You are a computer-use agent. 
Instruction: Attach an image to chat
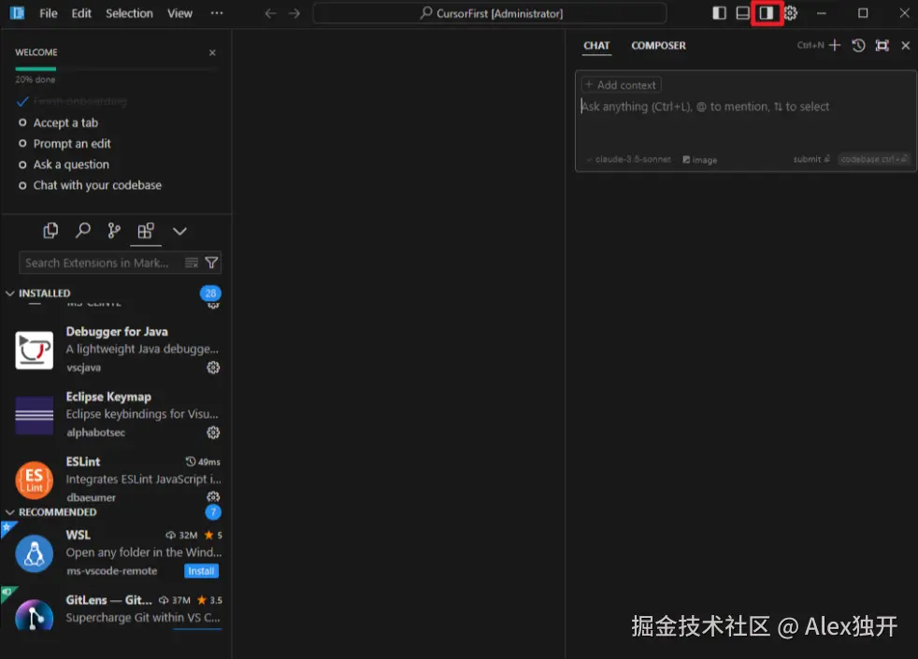pos(699,160)
